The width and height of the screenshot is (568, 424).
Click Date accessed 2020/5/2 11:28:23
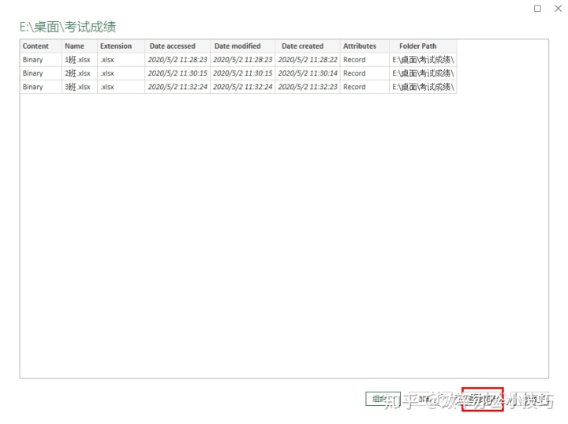point(177,60)
